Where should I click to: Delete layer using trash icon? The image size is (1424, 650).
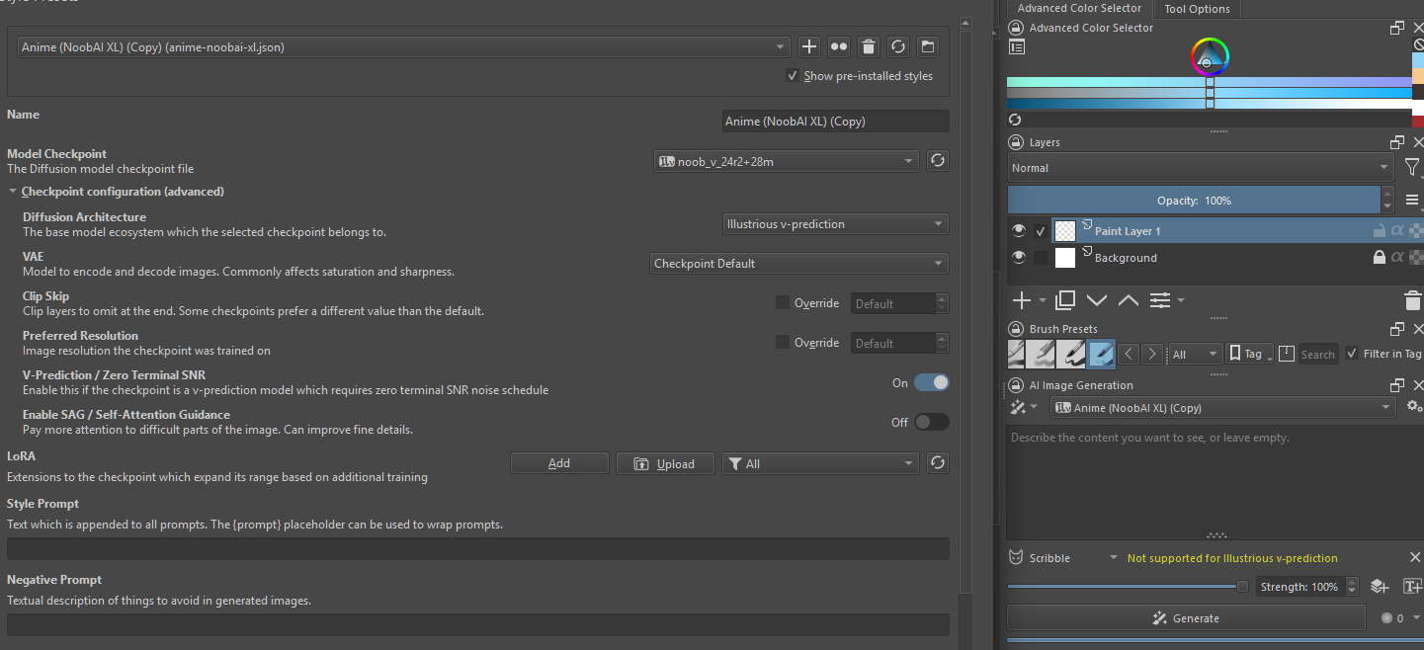[x=1413, y=300]
